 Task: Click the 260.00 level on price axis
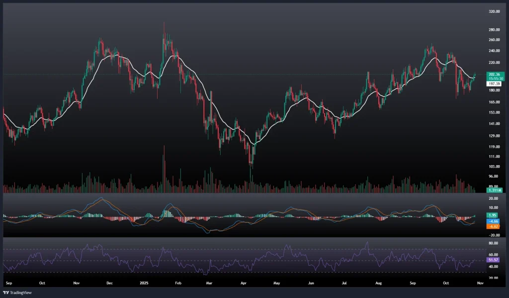point(494,40)
